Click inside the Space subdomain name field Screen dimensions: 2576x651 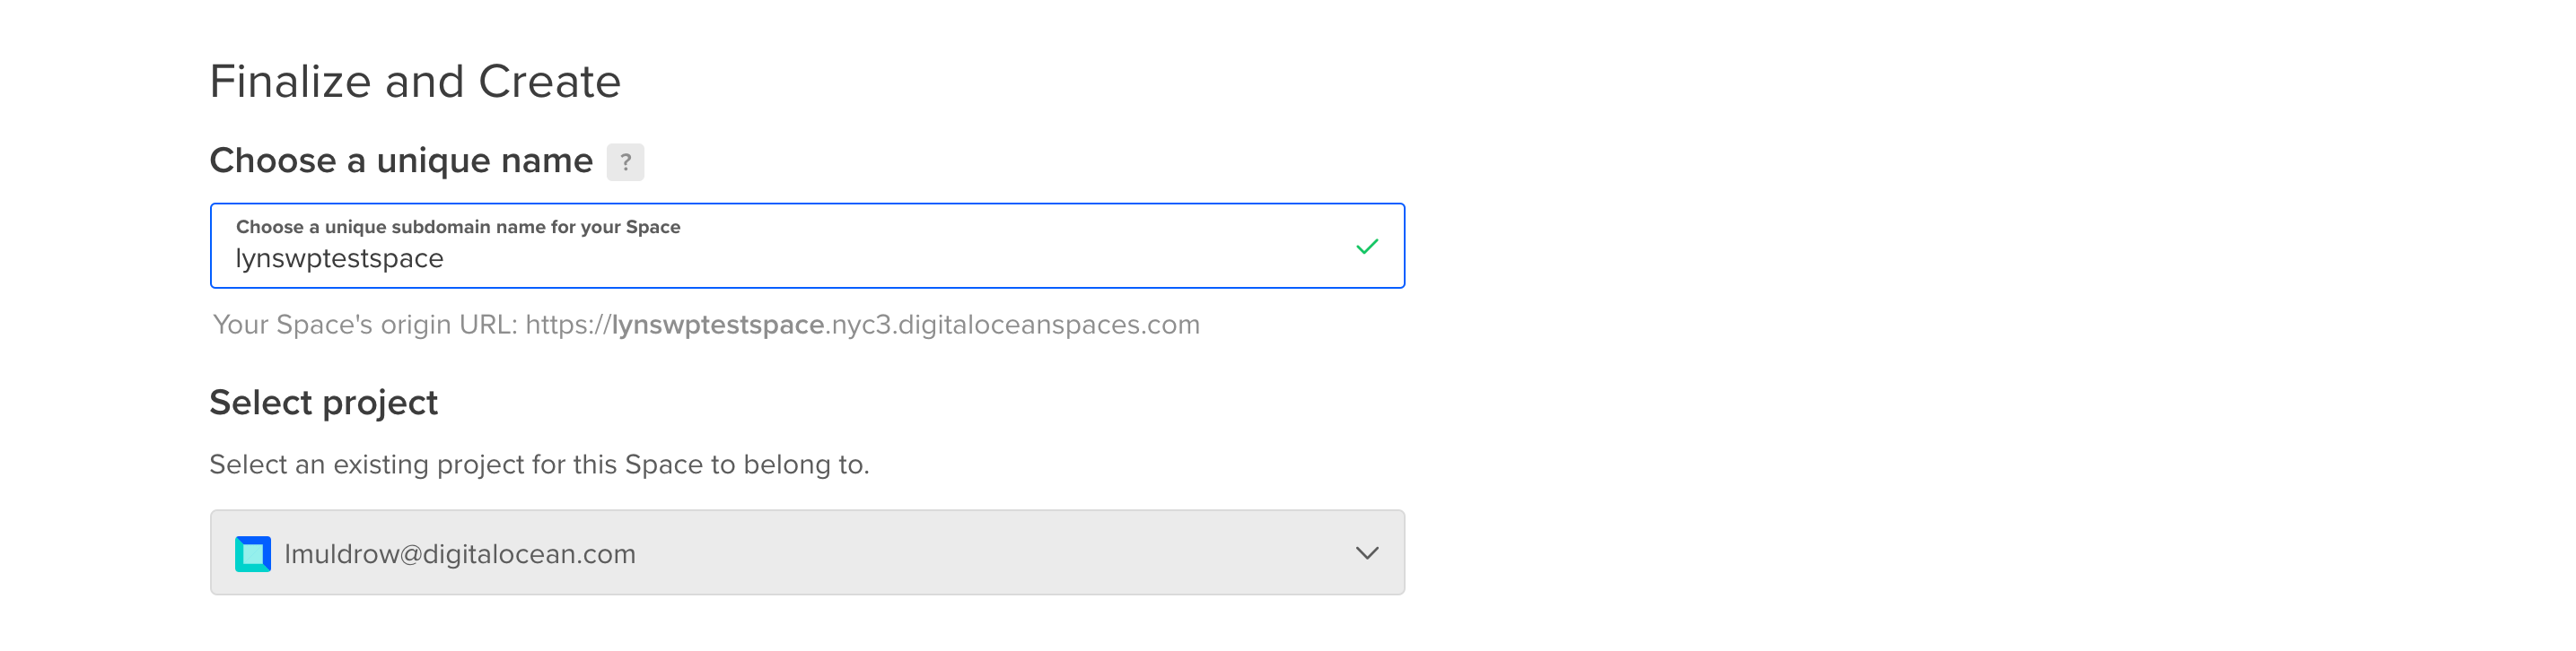click(807, 246)
